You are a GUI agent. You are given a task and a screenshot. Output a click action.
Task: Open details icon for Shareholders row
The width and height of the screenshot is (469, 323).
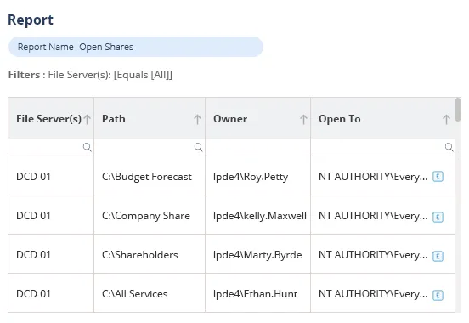click(438, 256)
